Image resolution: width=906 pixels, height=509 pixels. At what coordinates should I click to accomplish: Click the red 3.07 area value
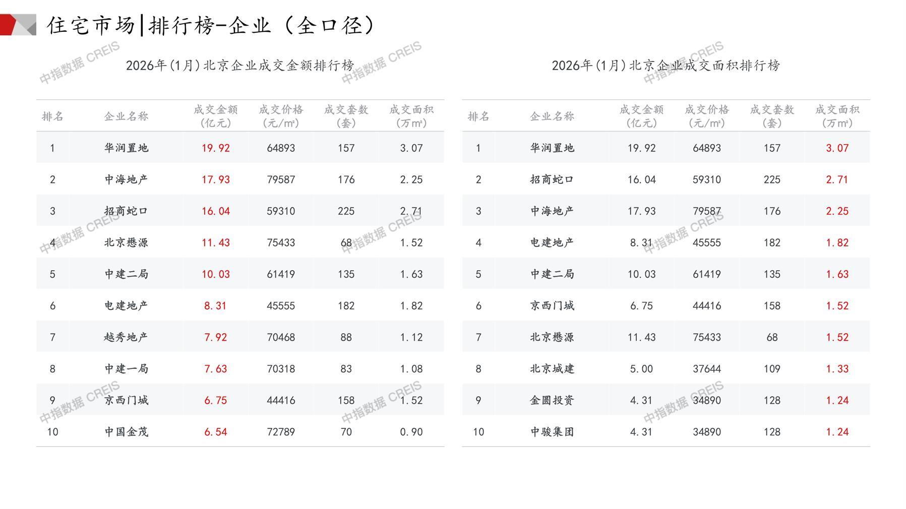pyautogui.click(x=837, y=148)
